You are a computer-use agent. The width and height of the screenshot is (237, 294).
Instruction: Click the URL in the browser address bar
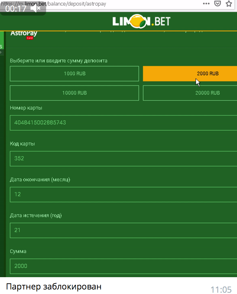pos(54,4)
